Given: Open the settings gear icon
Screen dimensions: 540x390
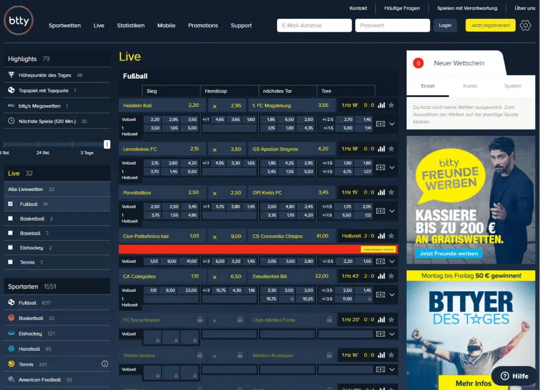Looking at the screenshot, I should click(525, 25).
